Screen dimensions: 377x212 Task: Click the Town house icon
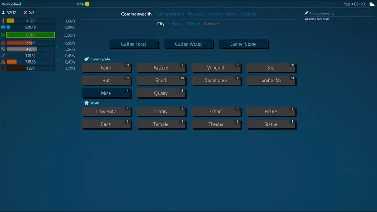coord(86,103)
